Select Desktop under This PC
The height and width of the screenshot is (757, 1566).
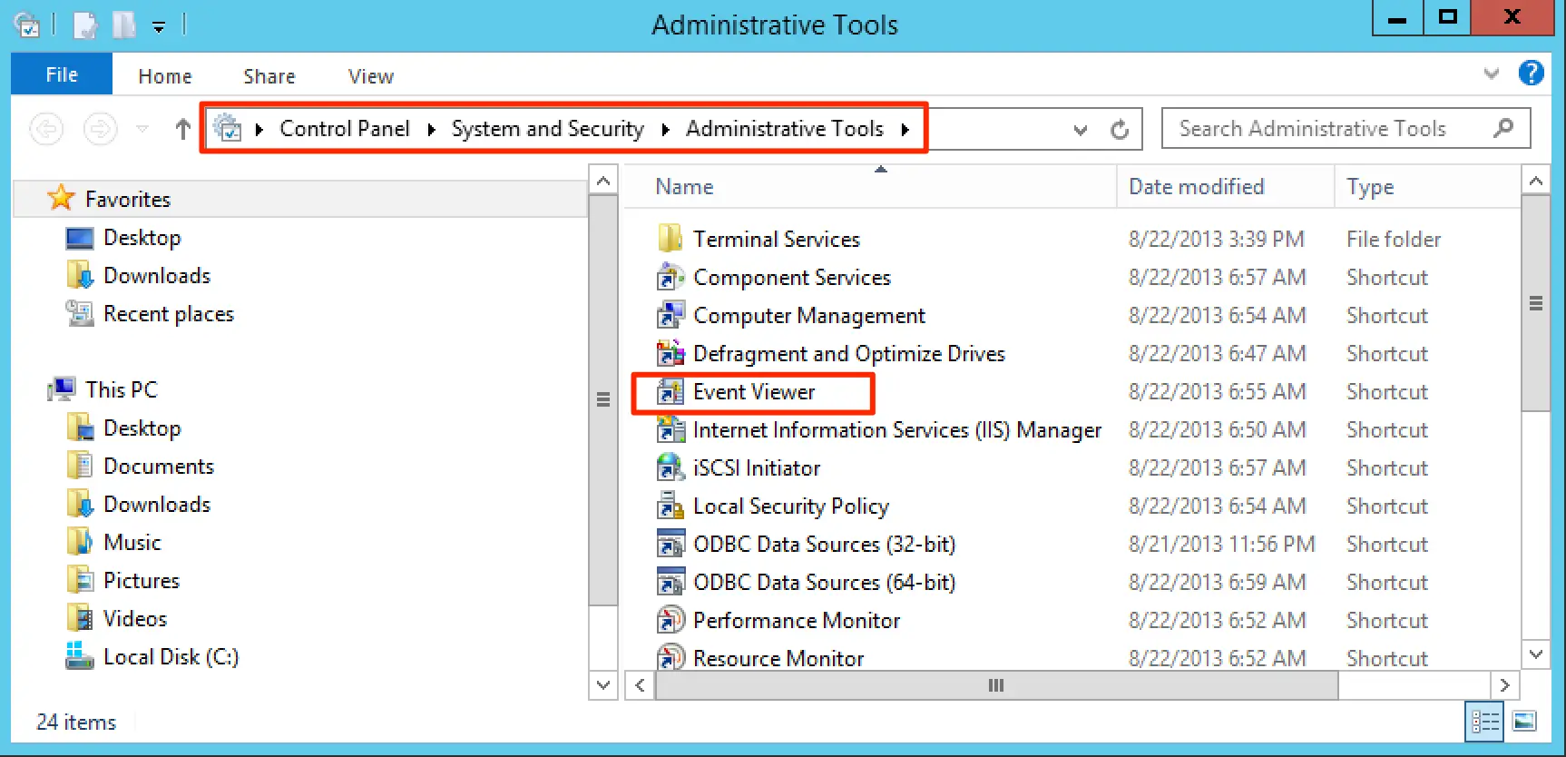tap(142, 428)
